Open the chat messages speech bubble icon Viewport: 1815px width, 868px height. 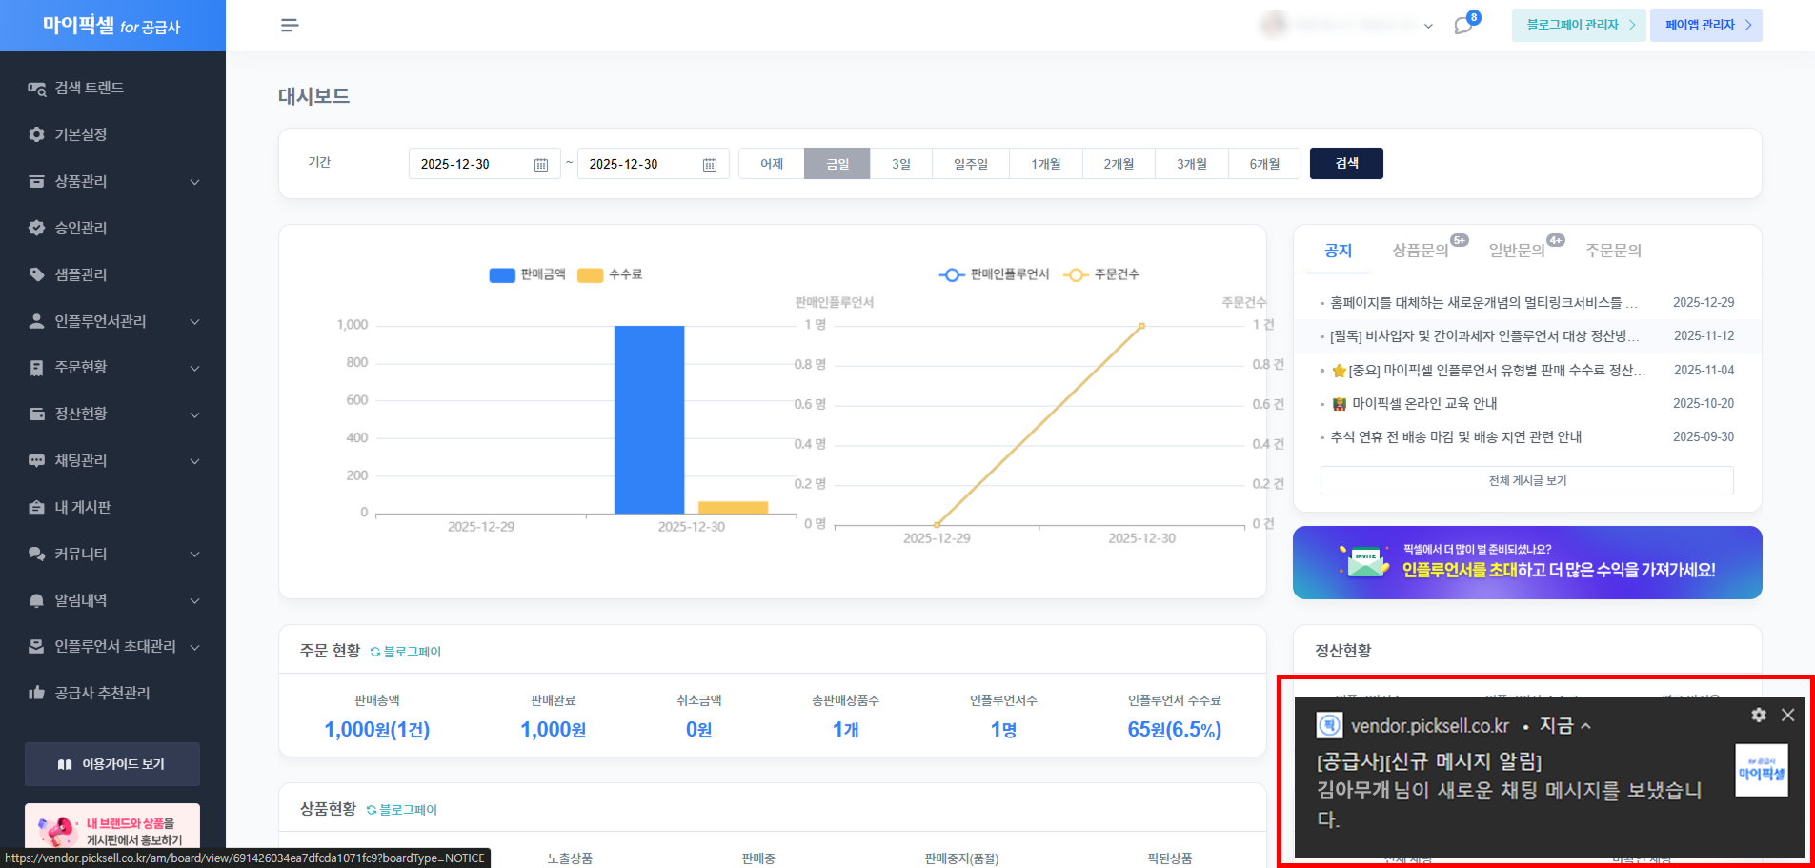pos(1463,26)
